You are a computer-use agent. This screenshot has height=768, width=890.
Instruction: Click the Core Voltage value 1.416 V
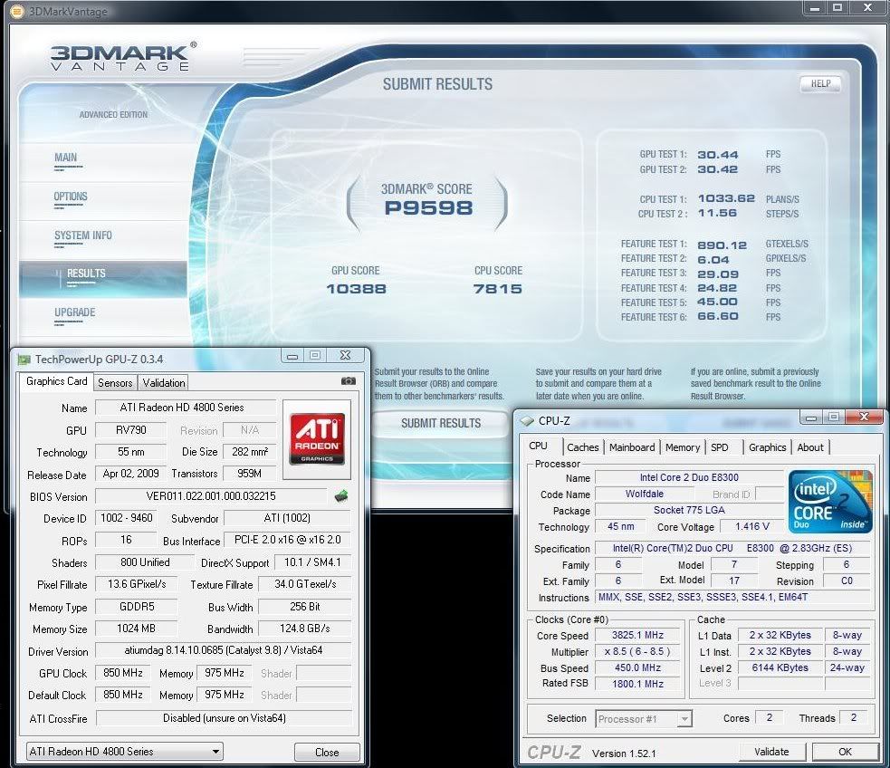[x=752, y=527]
